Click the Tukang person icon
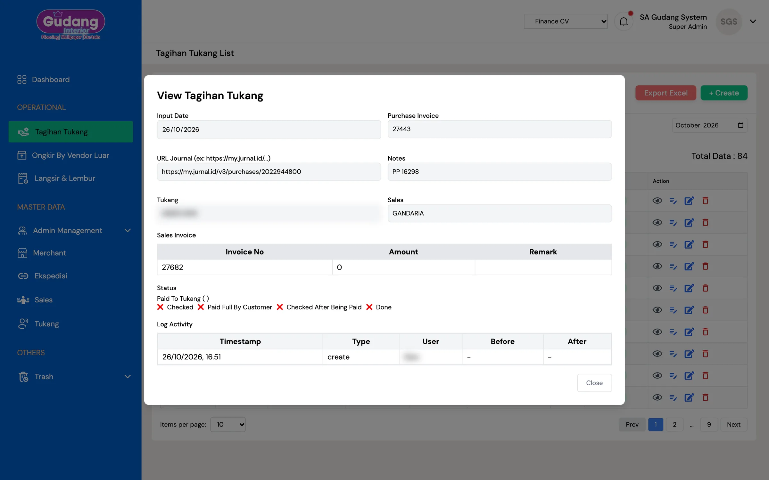 point(23,324)
